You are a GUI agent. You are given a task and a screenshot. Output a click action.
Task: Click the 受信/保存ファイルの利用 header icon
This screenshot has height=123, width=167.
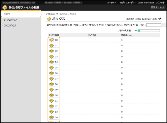click(x=5, y=7)
